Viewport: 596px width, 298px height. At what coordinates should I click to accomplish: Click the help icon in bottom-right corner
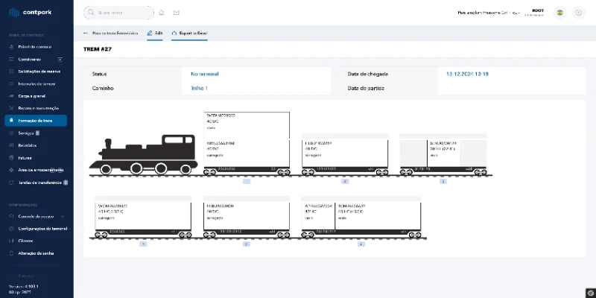point(589,291)
